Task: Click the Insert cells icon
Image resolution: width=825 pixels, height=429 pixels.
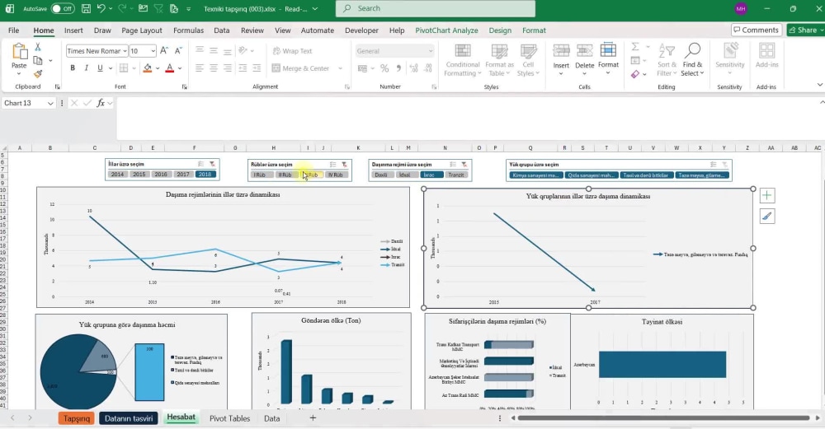Action: [x=561, y=51]
